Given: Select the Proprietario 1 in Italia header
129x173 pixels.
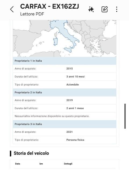Looking at the screenshot, I should point(64,61).
